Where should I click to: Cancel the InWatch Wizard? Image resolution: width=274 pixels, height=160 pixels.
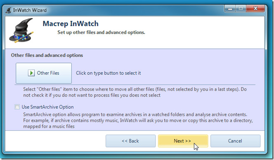click(235, 141)
